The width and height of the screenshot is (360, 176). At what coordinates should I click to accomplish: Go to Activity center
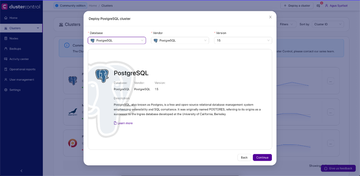coord(19,59)
